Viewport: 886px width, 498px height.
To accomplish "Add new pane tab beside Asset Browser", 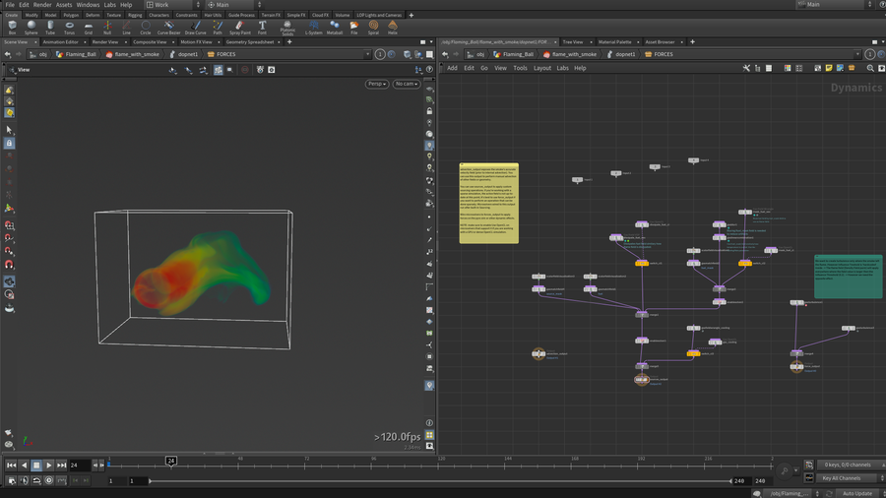I will pyautogui.click(x=692, y=41).
